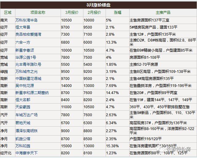Click the 区域 column header
This screenshot has width=197, height=158.
pyautogui.click(x=8, y=12)
